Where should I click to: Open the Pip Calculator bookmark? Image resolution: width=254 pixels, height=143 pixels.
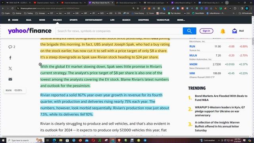[x=174, y=13]
